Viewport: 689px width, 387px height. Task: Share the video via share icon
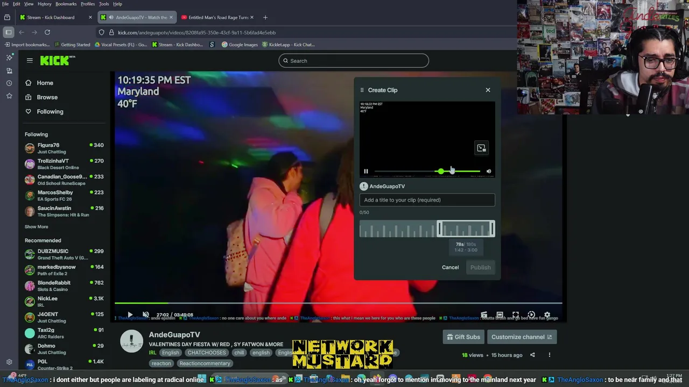coord(532,355)
